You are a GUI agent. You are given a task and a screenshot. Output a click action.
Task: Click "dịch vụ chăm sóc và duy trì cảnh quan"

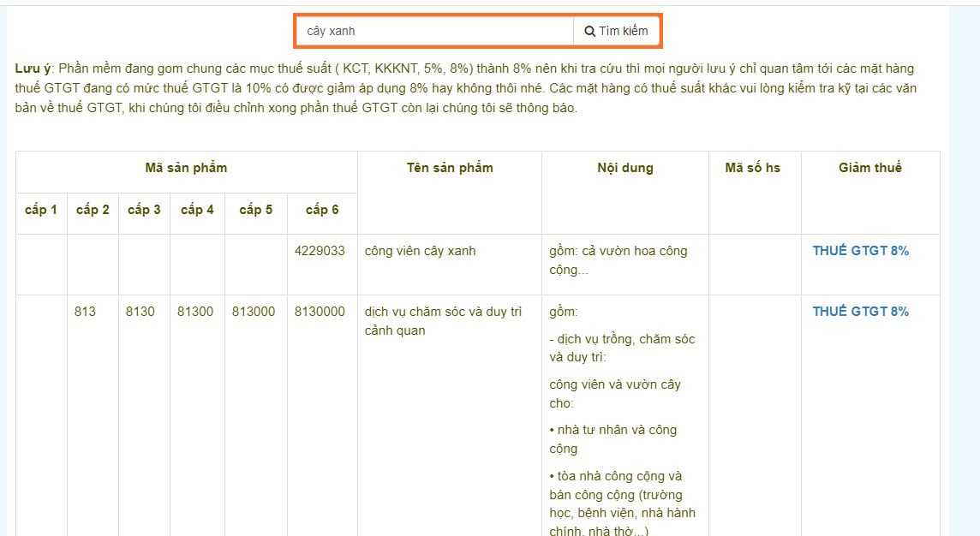[442, 321]
